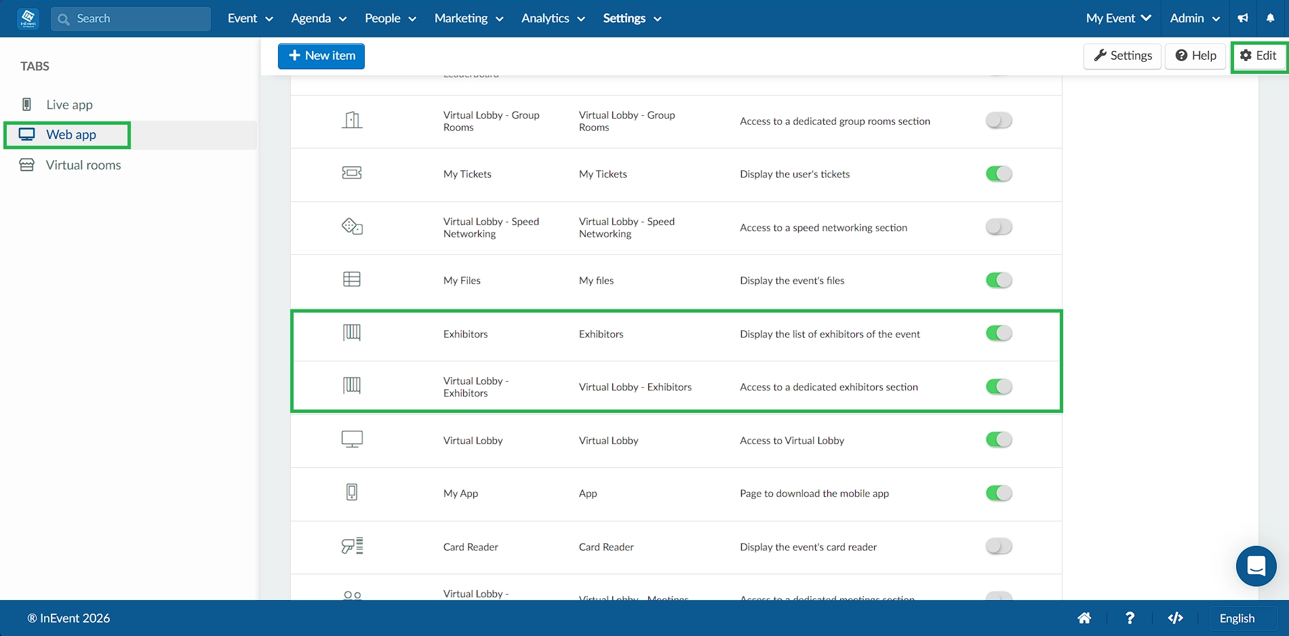This screenshot has width=1289, height=636.
Task: Click the My Files table icon
Action: click(352, 279)
